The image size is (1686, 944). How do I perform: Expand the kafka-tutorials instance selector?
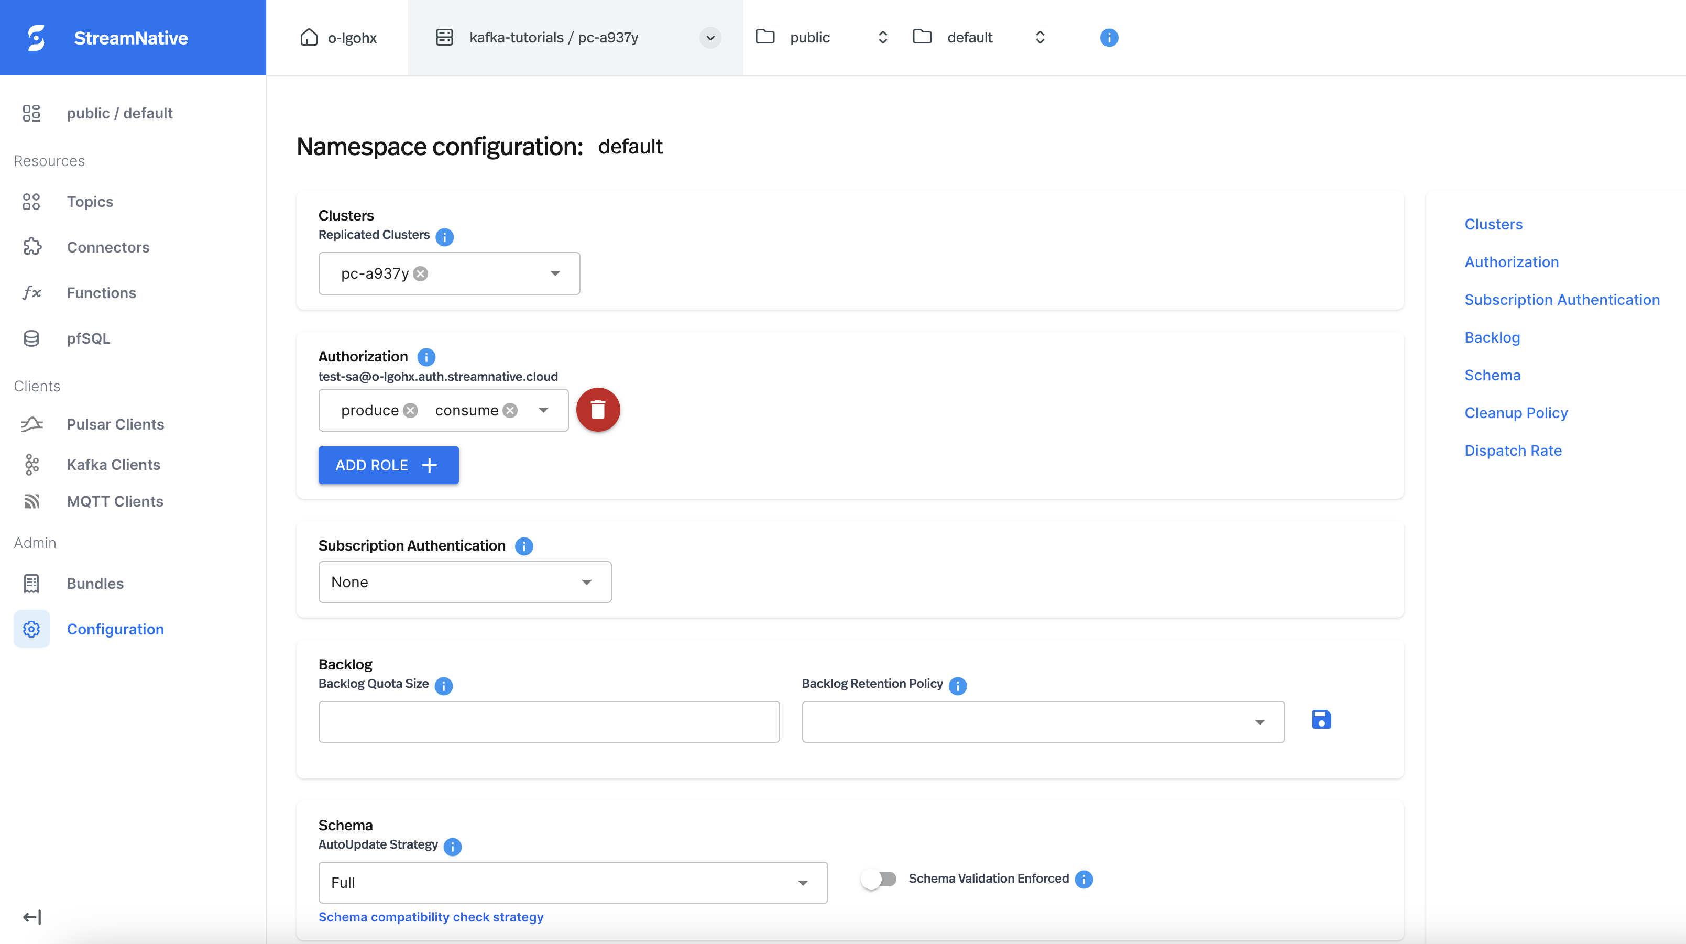point(709,37)
